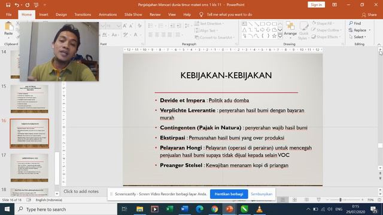Open VLC media player from the taskbar
The width and height of the screenshot is (383, 215).
[x=259, y=209]
